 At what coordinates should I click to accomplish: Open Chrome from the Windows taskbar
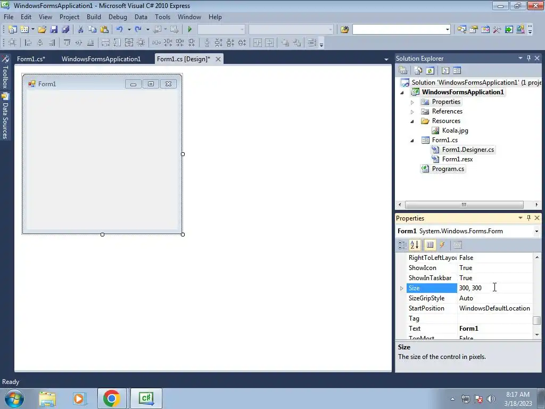click(x=112, y=398)
